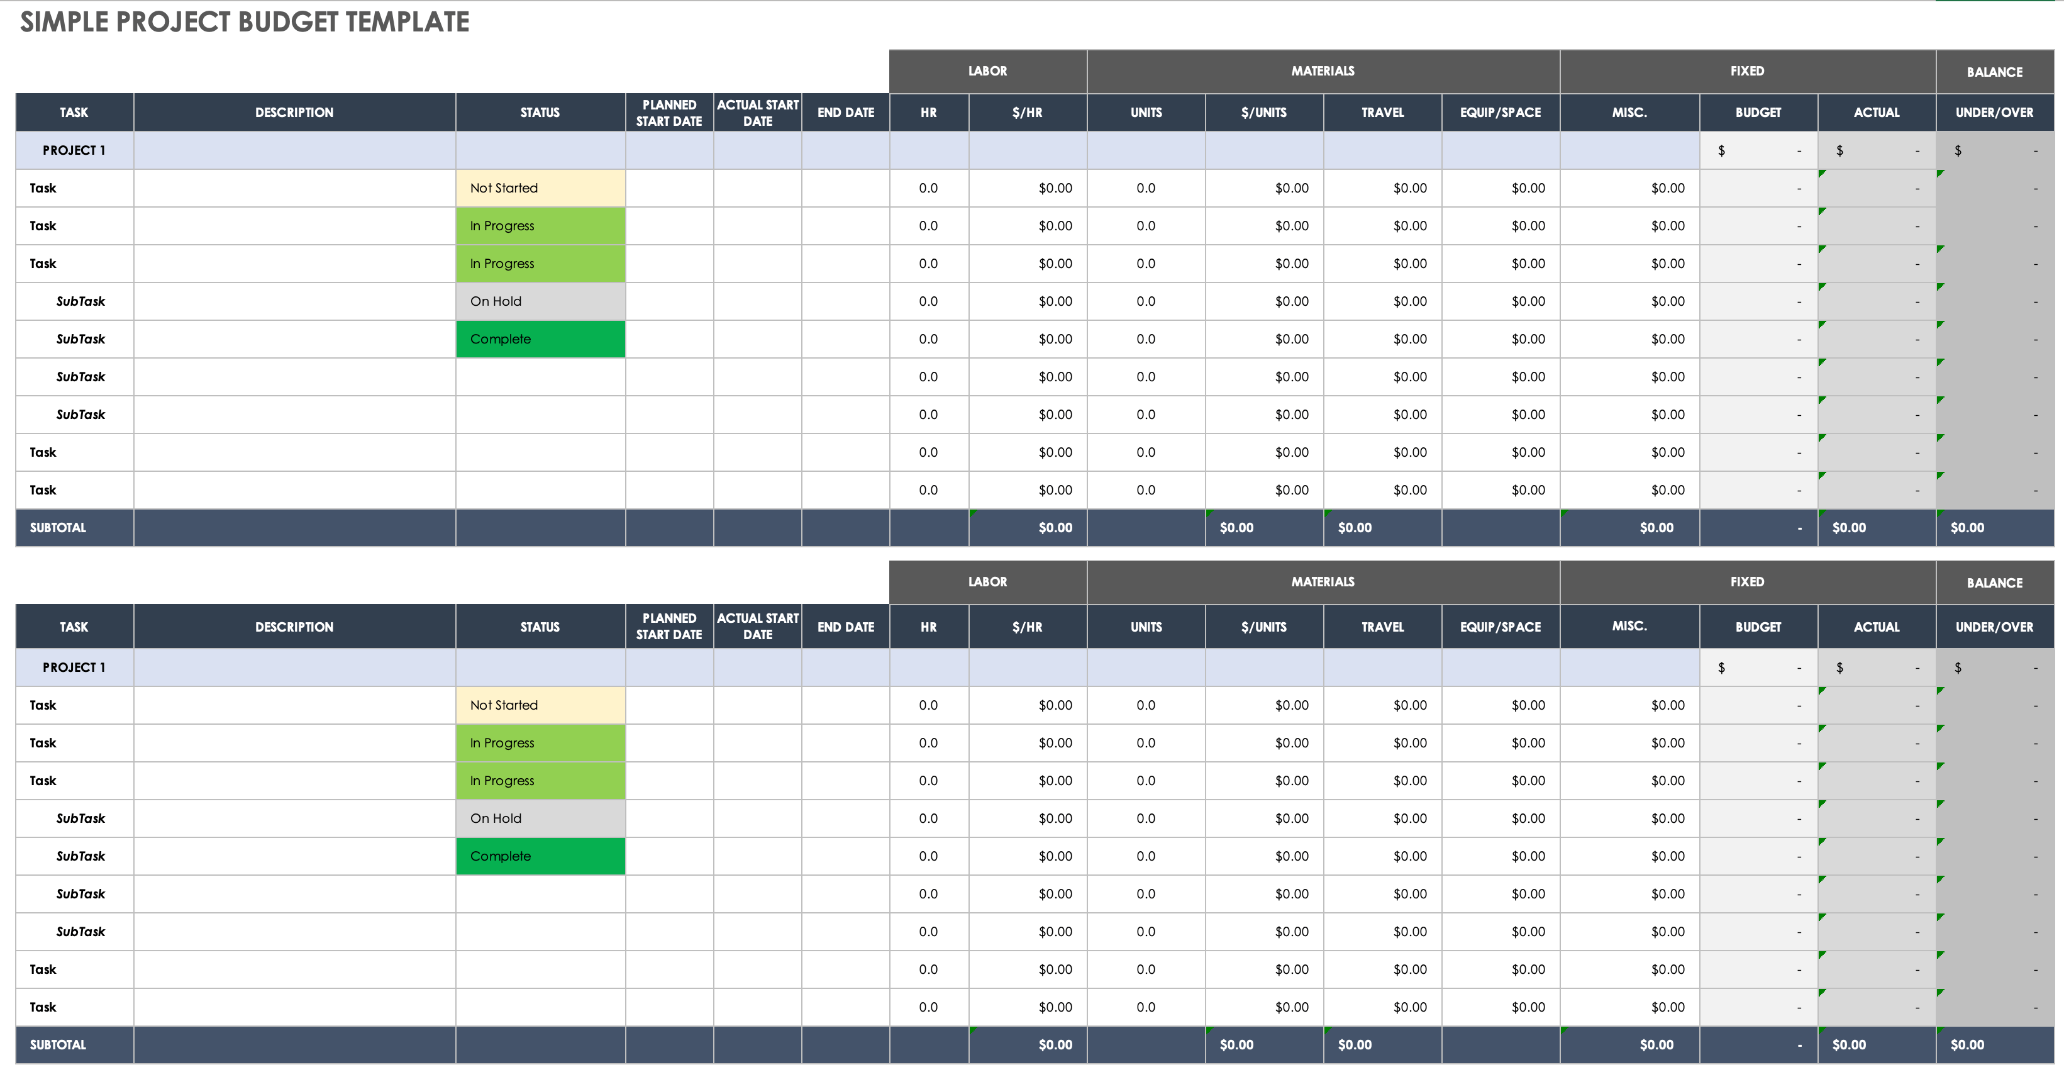Click the '$/HR' column header in upper table
Image resolution: width=2064 pixels, height=1072 pixels.
point(1028,112)
